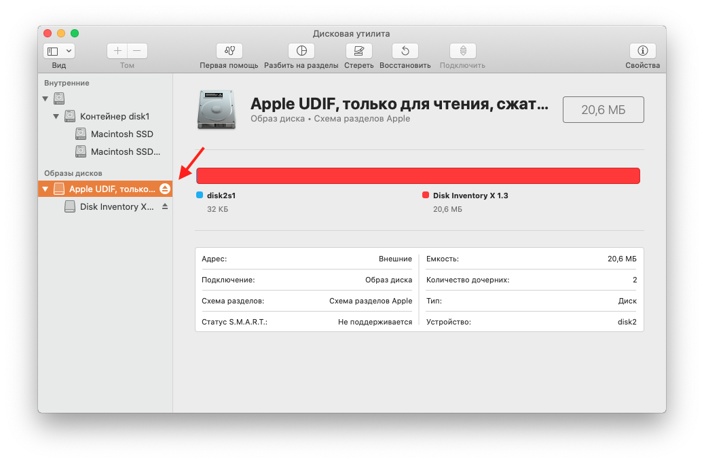Open the View (Вид) dropdown arrow
This screenshot has width=704, height=463.
[x=69, y=51]
